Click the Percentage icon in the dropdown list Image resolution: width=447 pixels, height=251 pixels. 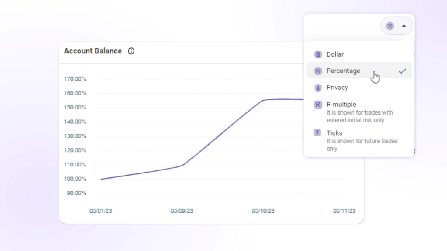tap(318, 71)
